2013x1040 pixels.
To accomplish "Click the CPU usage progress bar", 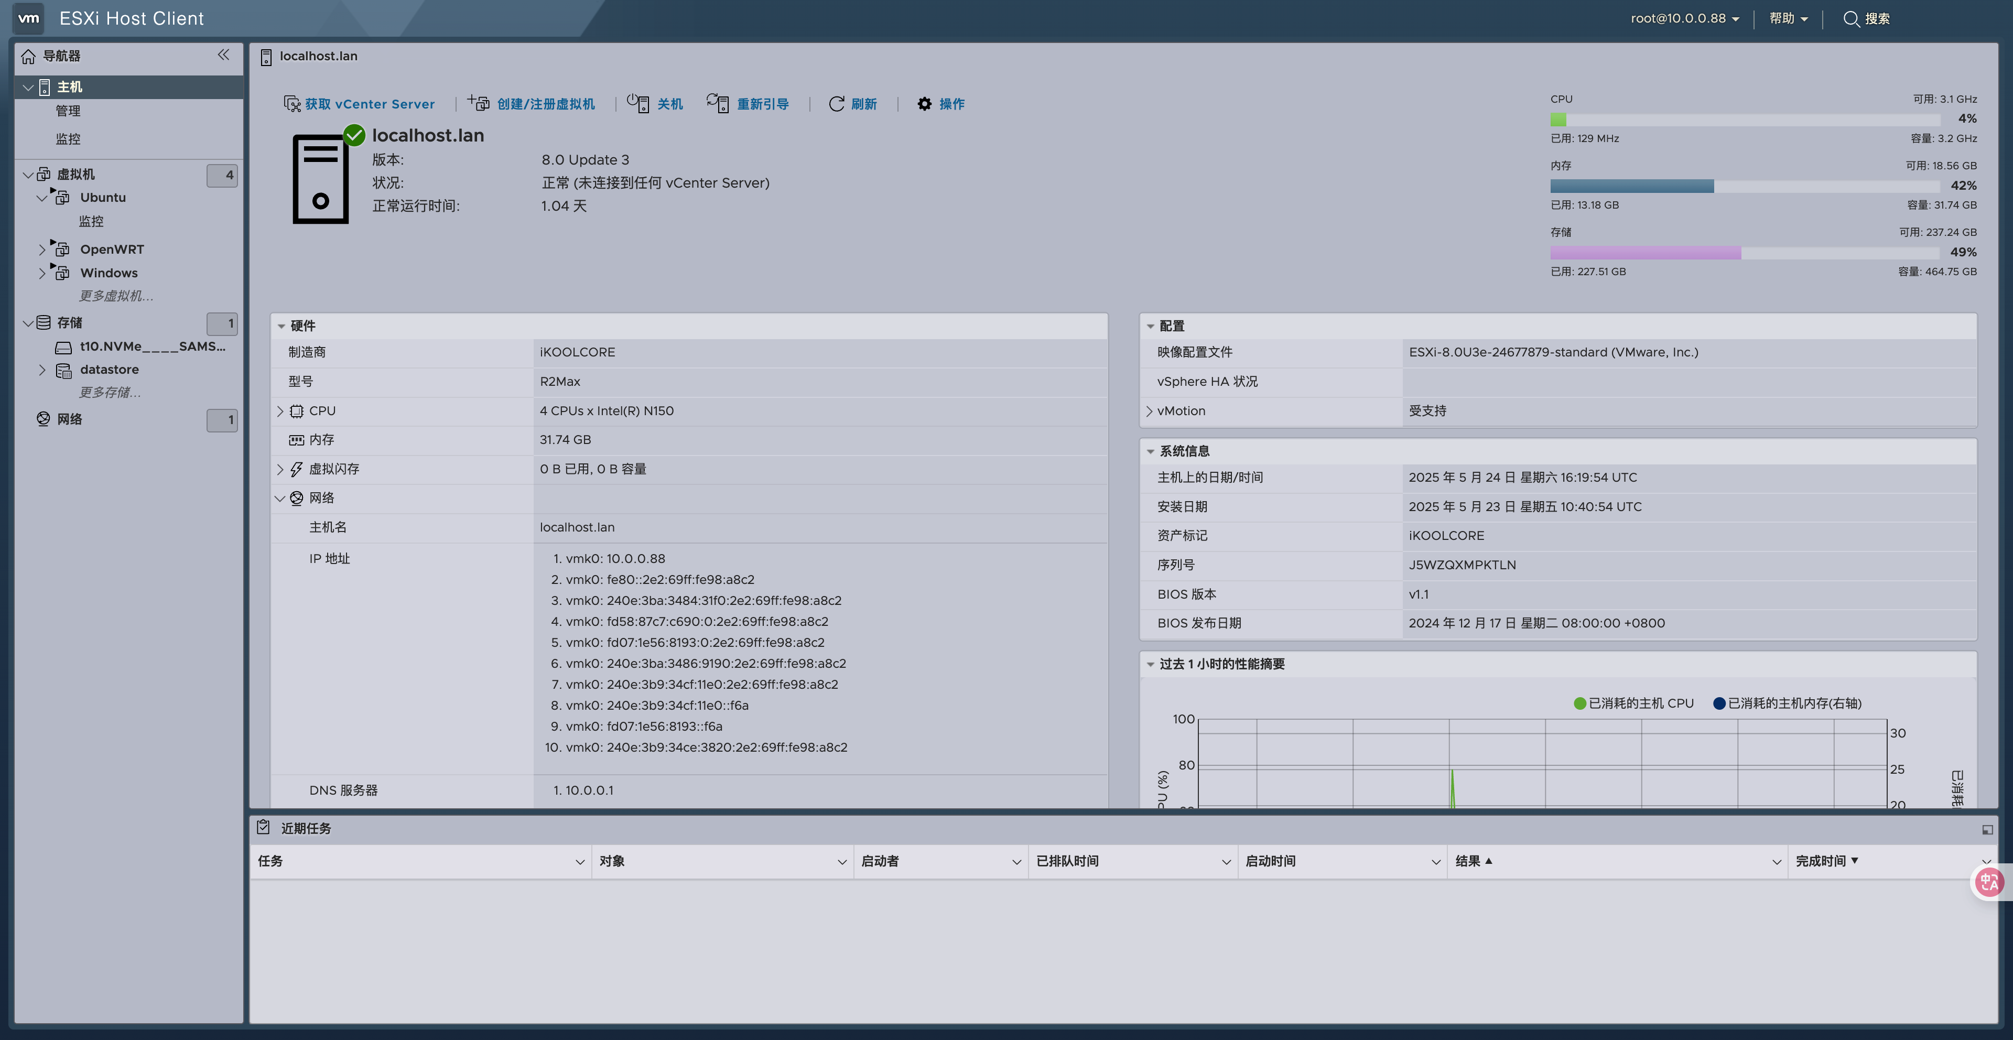I will [x=1746, y=120].
